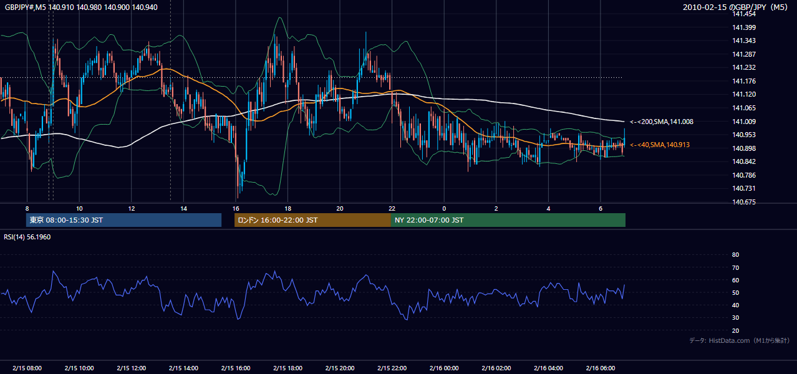This screenshot has height=374, width=797.
Task: Click the price axis value 141.065
Action: tap(744, 108)
